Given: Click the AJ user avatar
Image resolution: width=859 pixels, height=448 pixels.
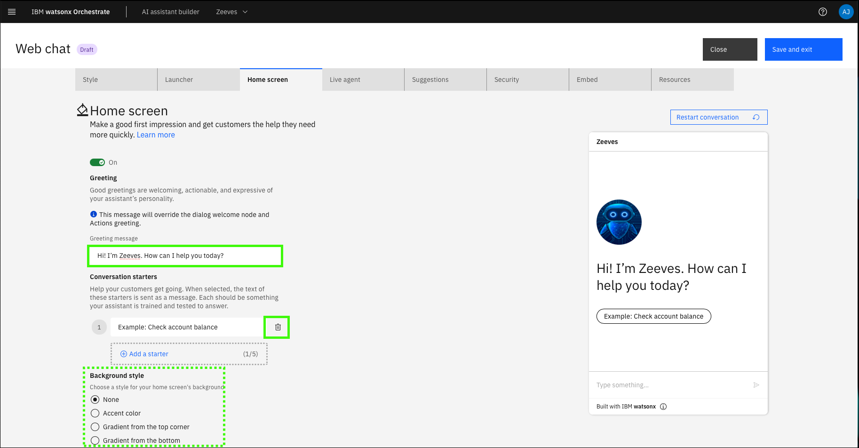Looking at the screenshot, I should point(845,12).
